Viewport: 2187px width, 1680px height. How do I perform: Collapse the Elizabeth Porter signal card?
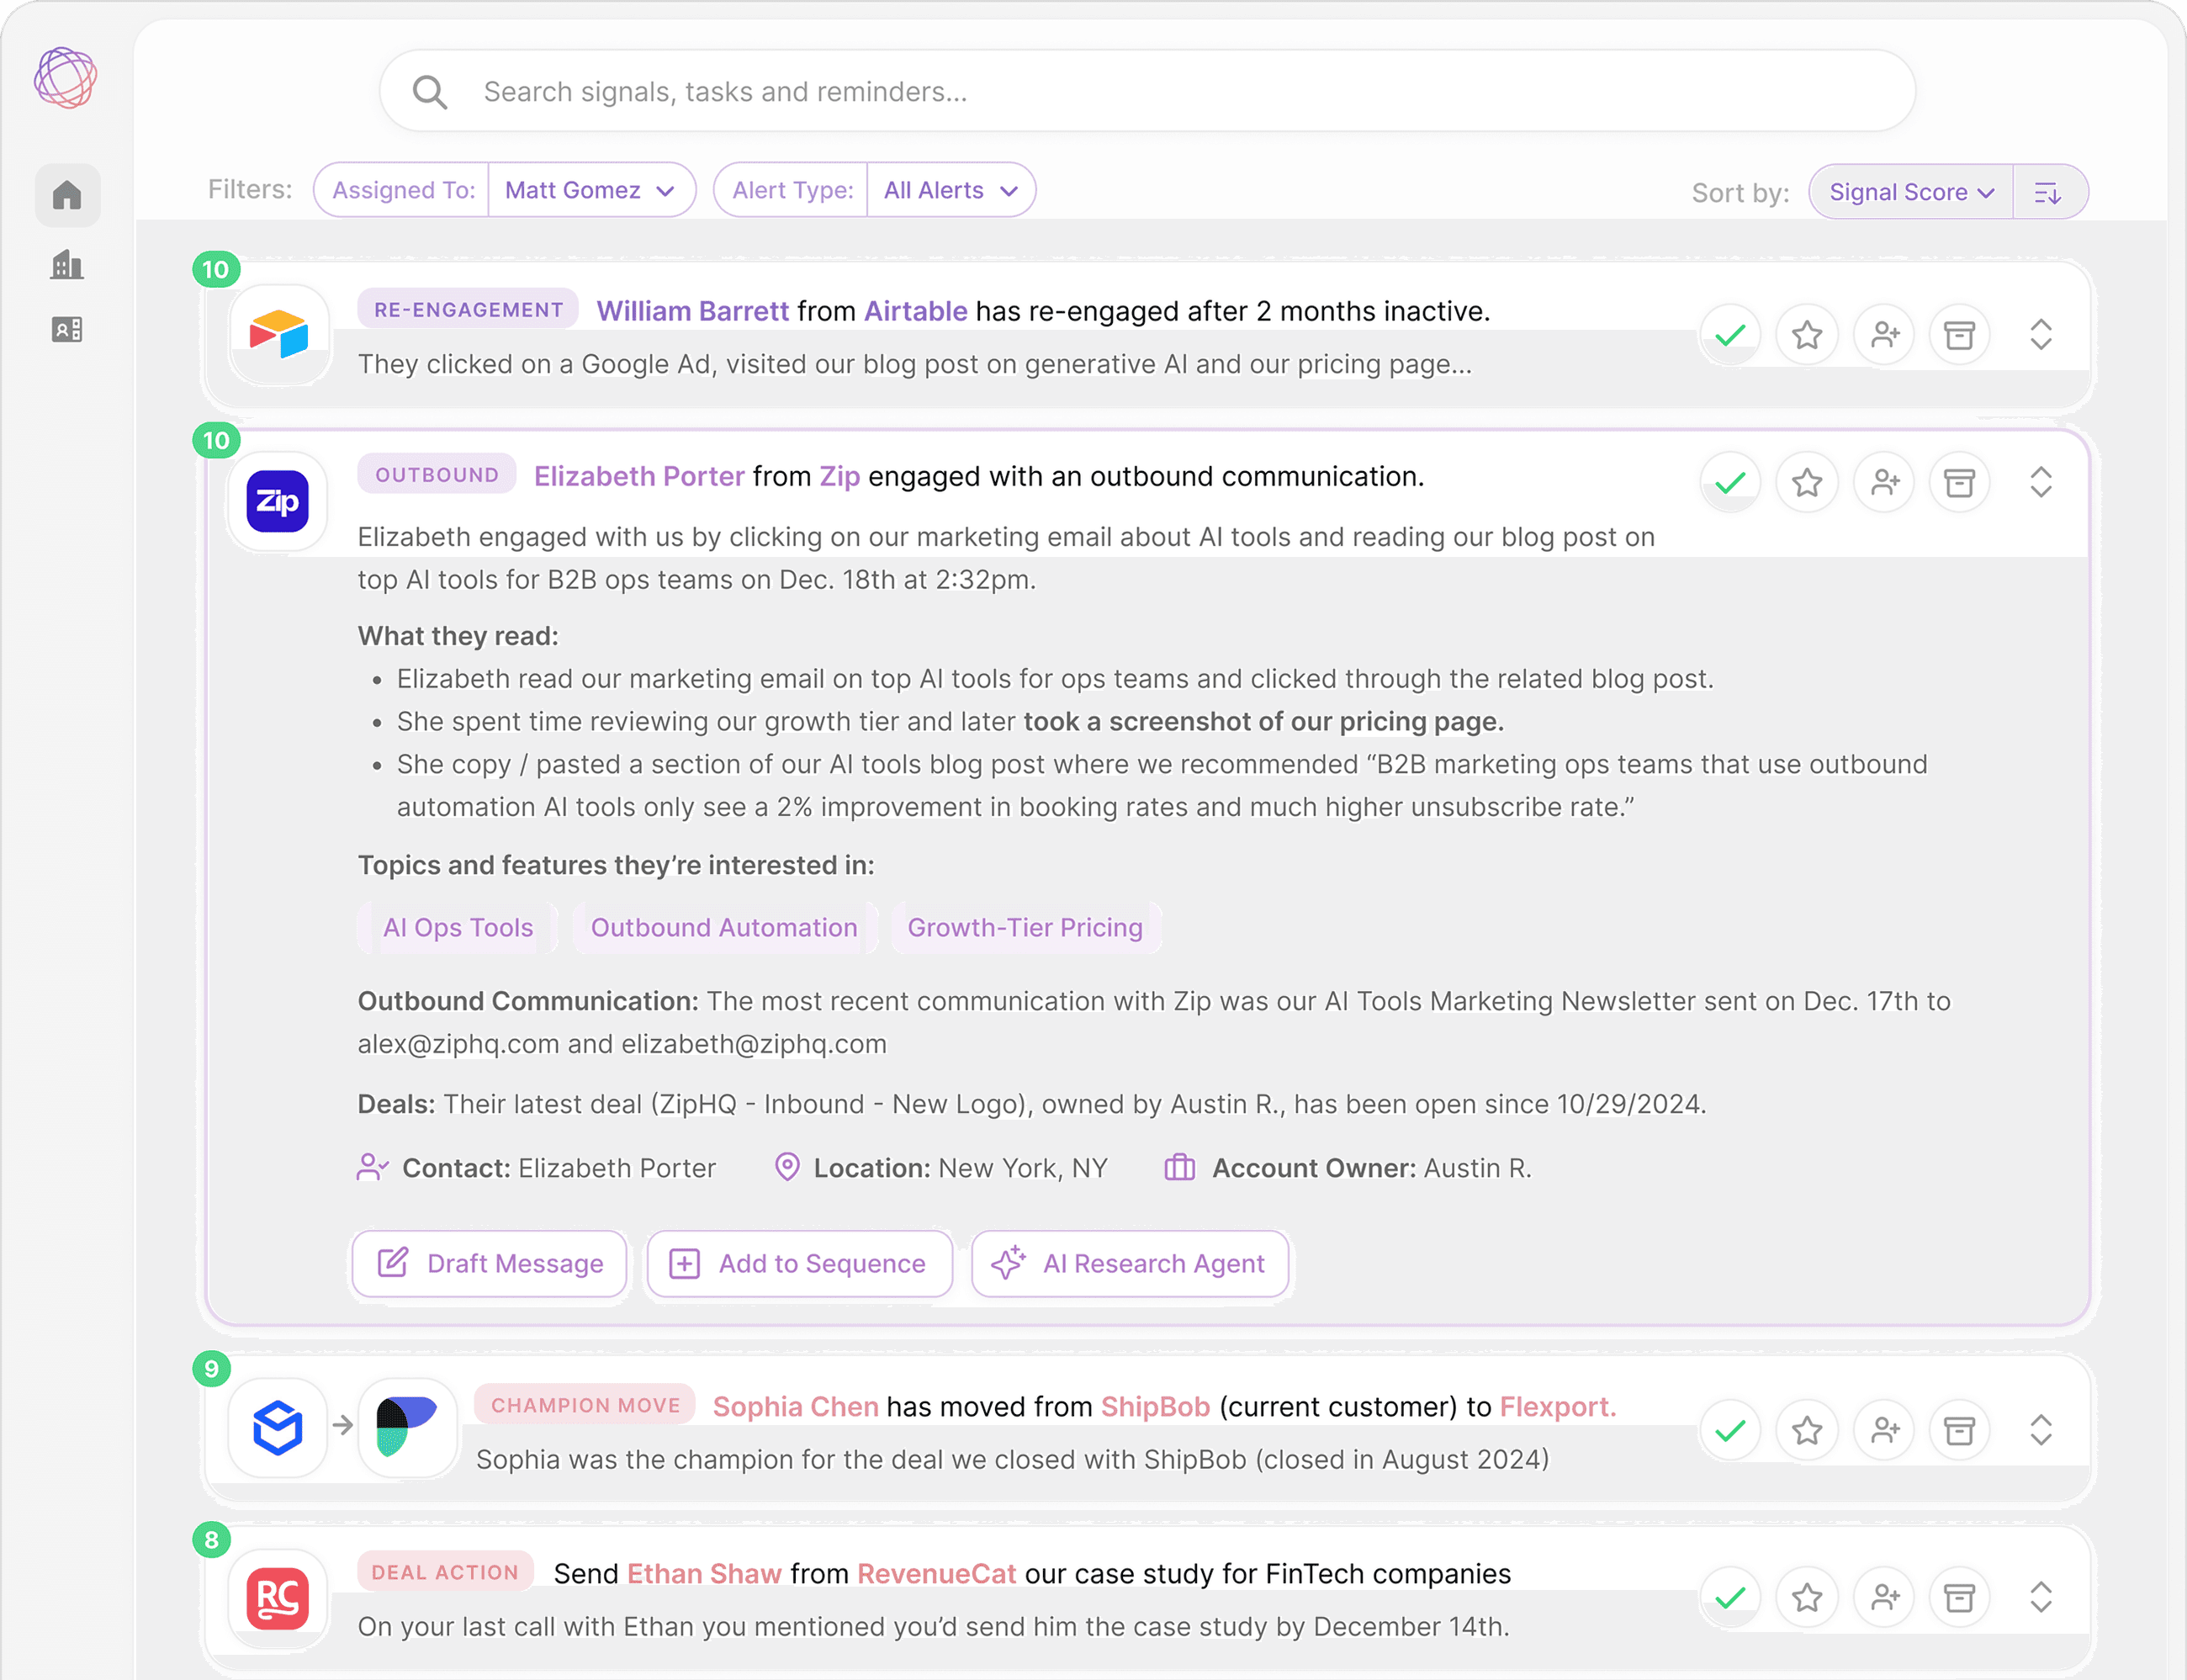pos(2040,482)
